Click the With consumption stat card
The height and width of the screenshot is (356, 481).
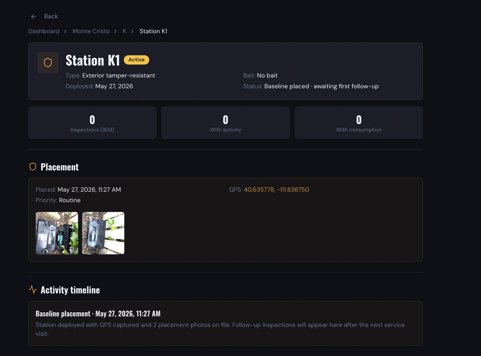click(x=359, y=123)
